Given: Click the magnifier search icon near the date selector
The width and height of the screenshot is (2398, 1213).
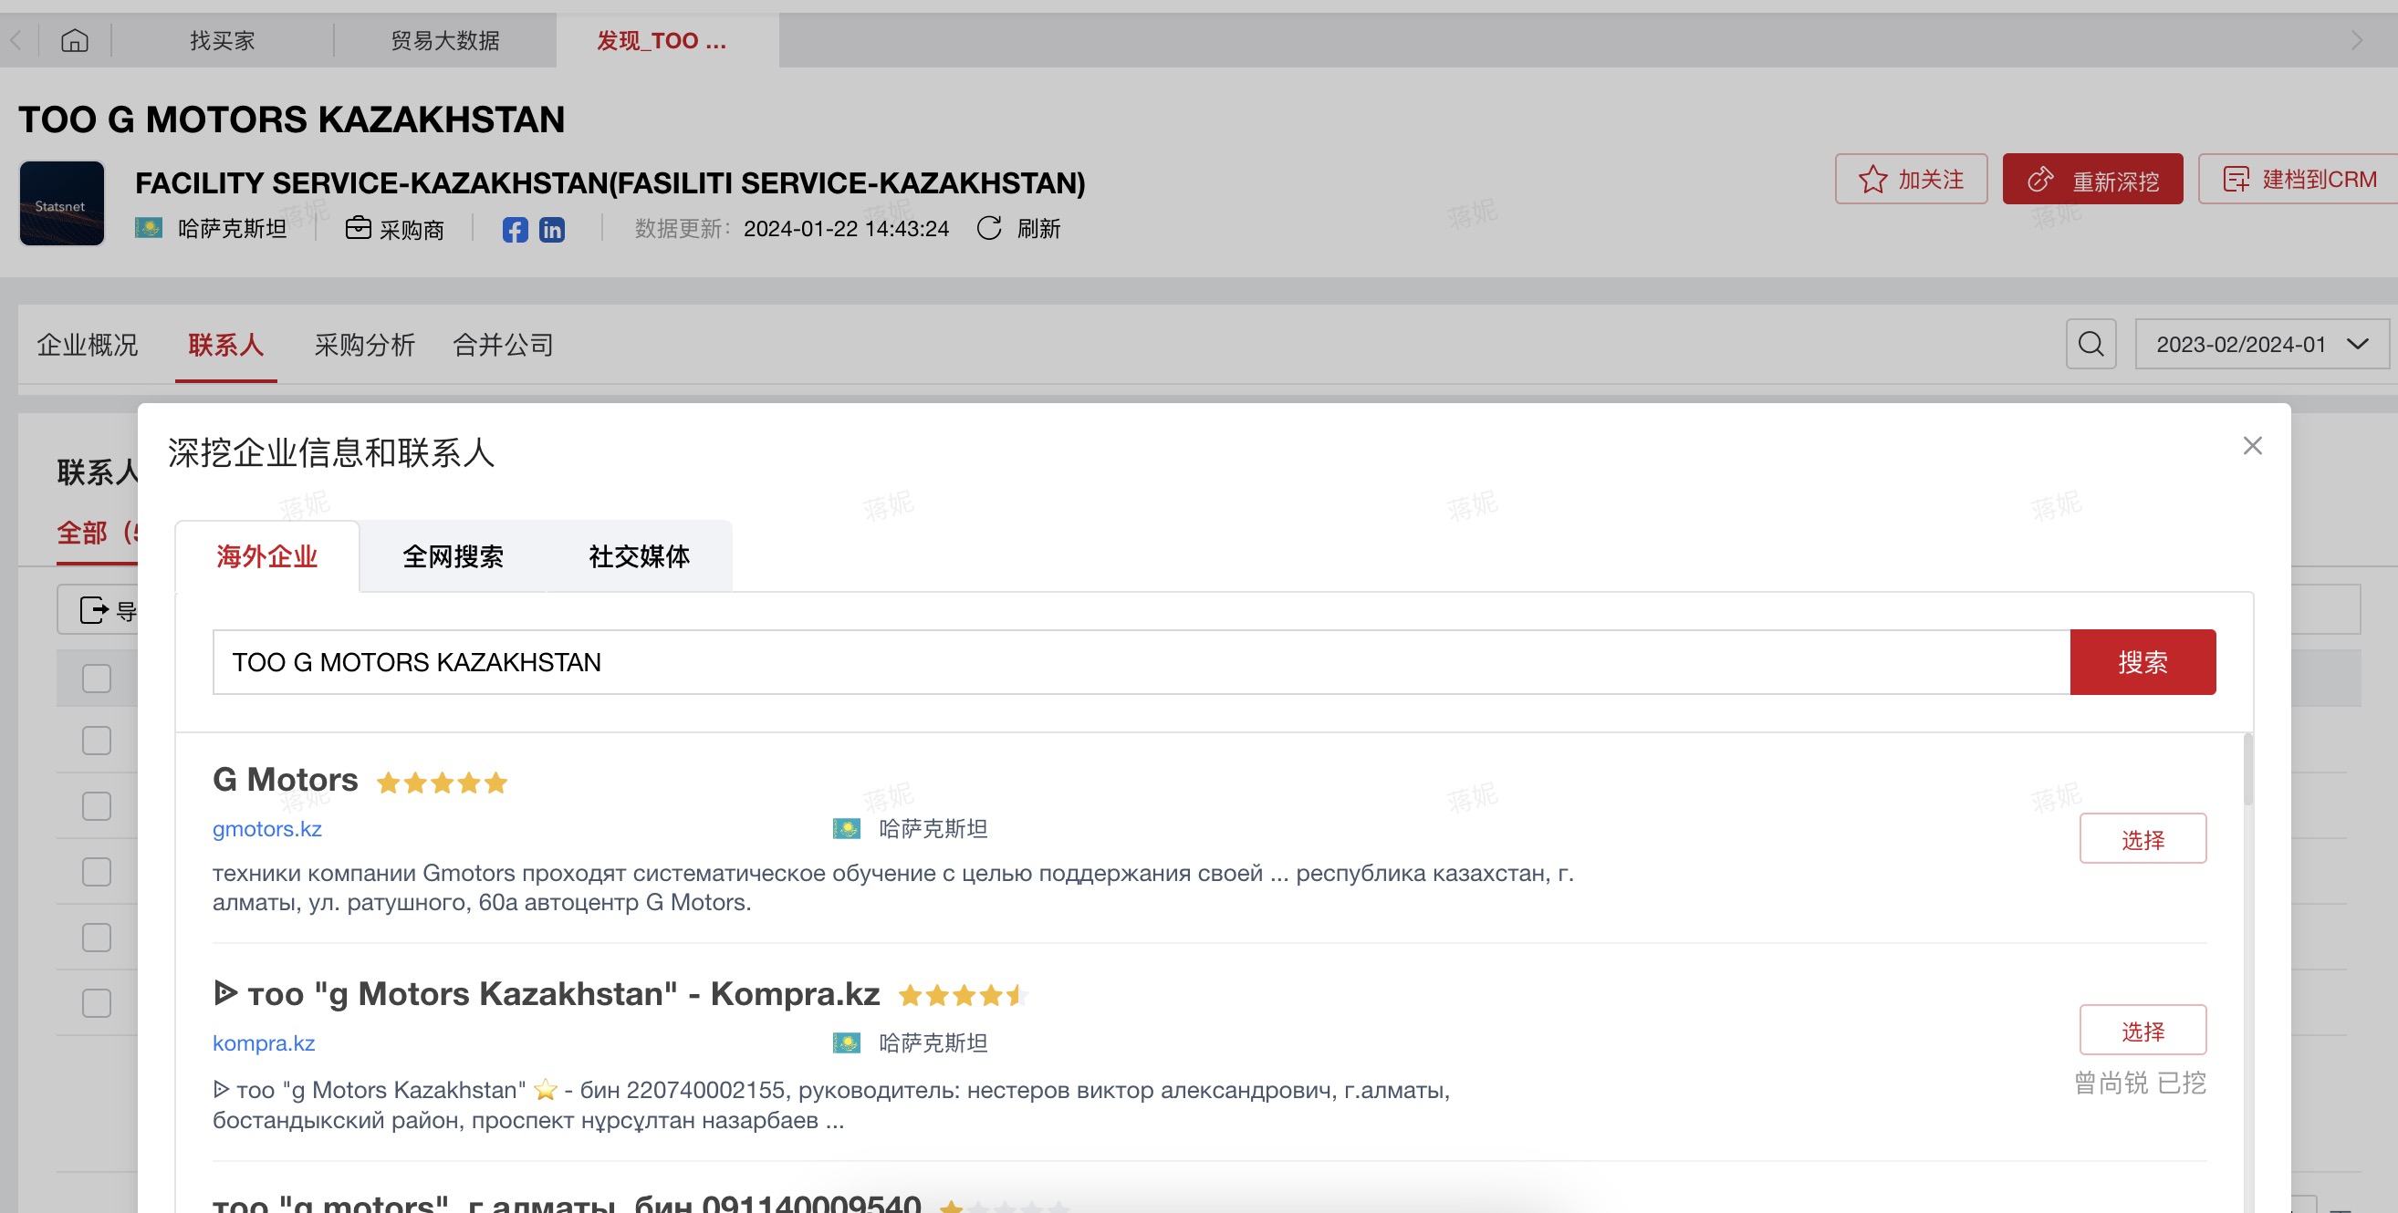Looking at the screenshot, I should click(2090, 344).
